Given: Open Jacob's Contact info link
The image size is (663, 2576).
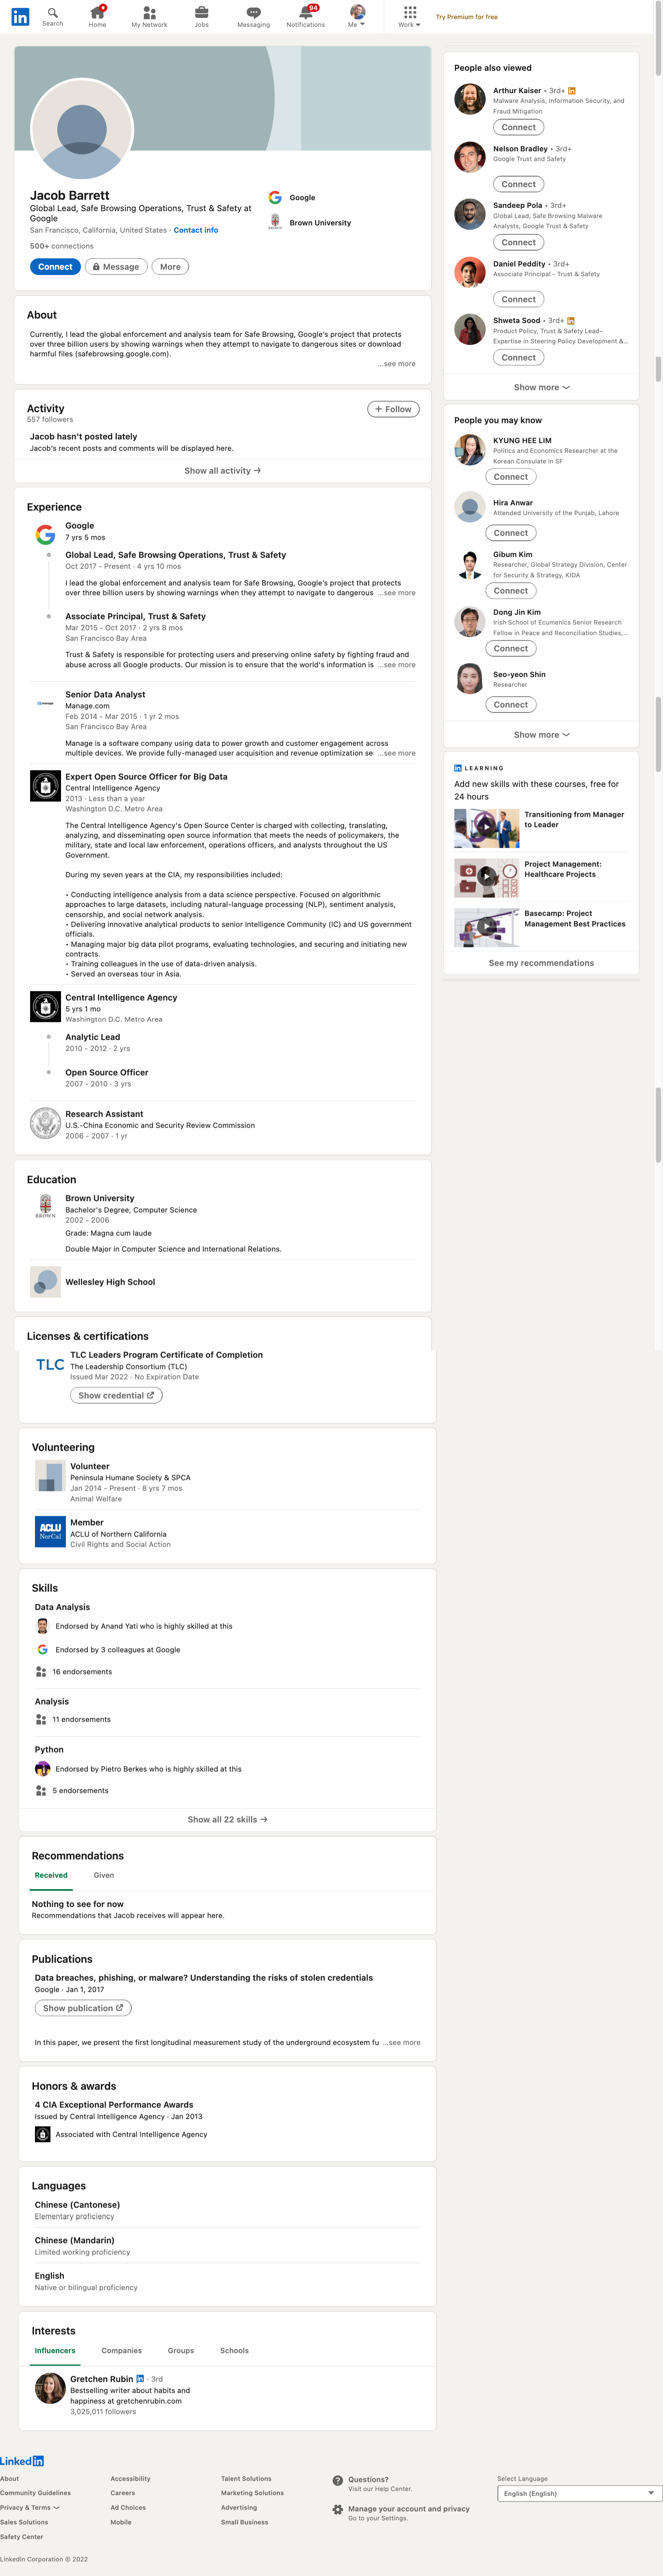Looking at the screenshot, I should point(196,230).
